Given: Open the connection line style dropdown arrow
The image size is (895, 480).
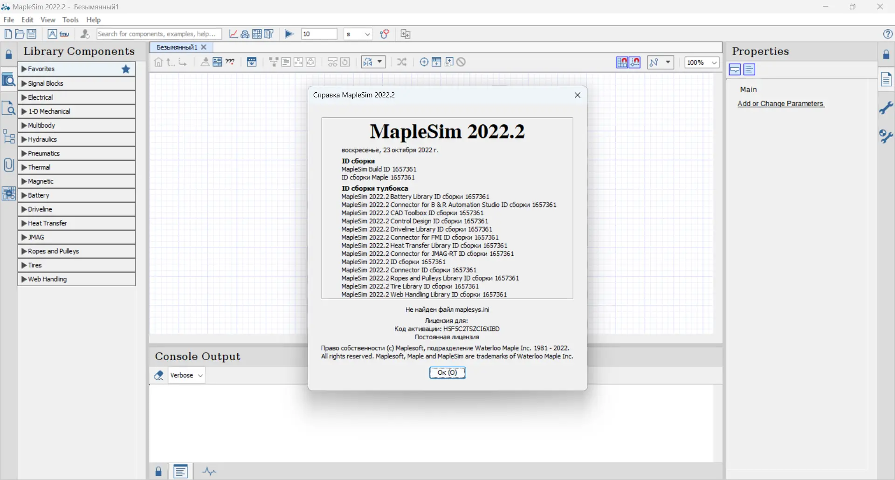Looking at the screenshot, I should coord(668,62).
